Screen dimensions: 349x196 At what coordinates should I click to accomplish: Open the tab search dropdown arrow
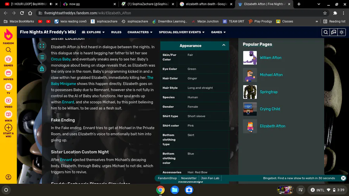319,4
